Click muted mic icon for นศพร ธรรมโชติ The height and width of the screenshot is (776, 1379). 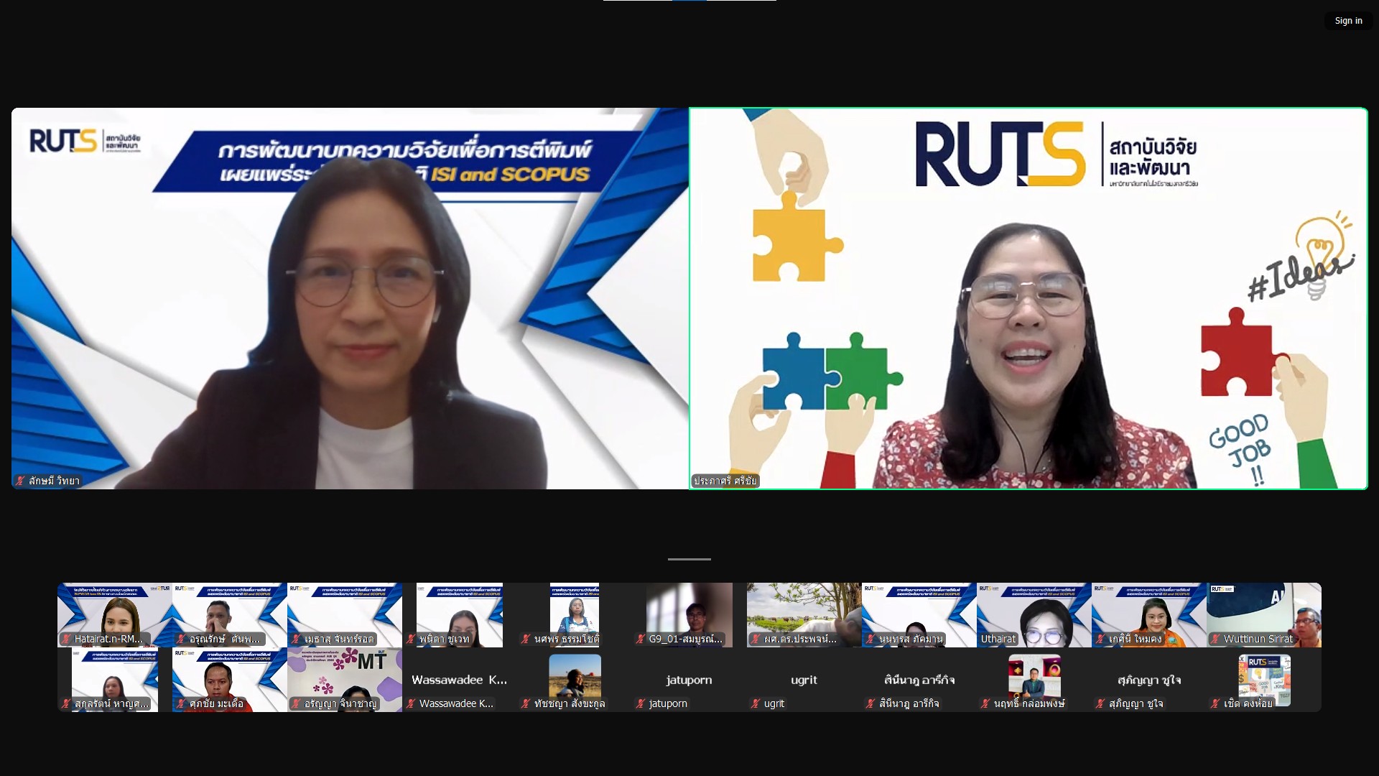pyautogui.click(x=526, y=639)
